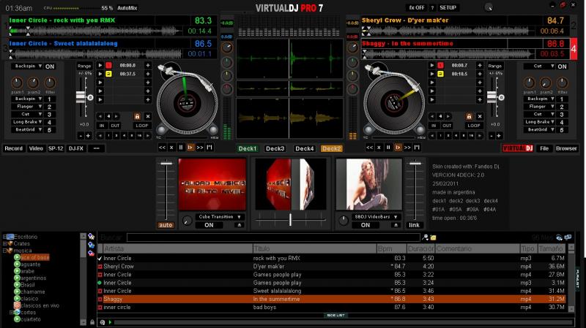Open the Video panel tab

[36, 148]
